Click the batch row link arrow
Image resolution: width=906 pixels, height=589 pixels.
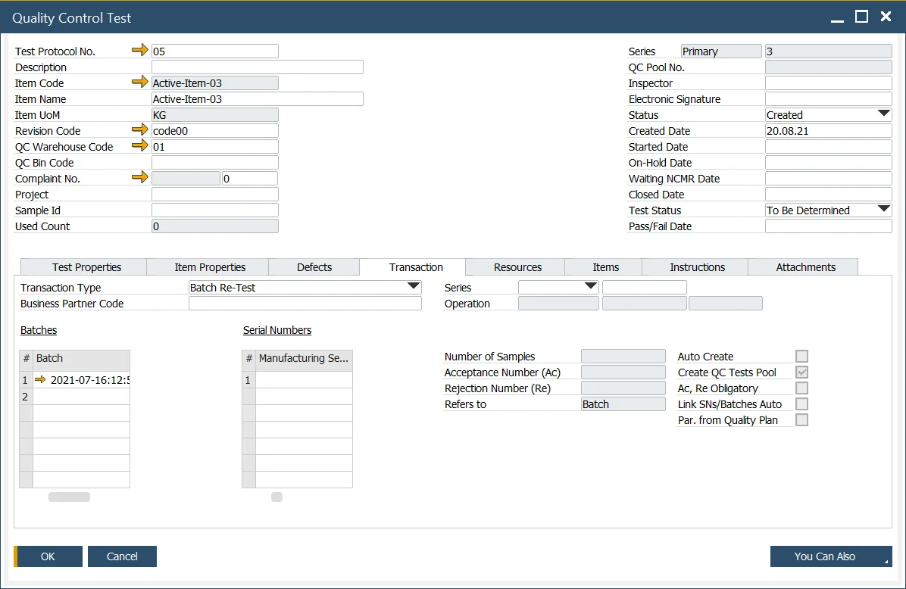41,380
